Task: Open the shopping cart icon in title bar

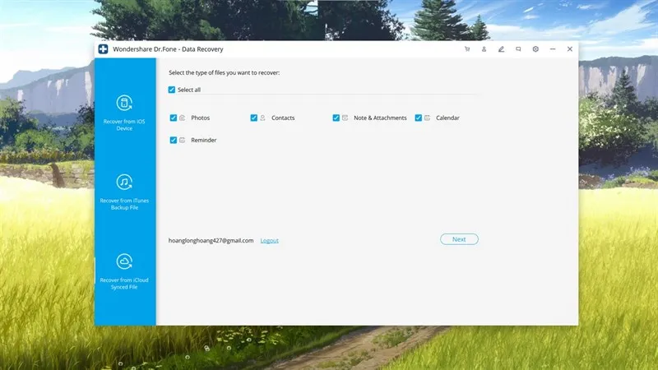Action: point(467,49)
